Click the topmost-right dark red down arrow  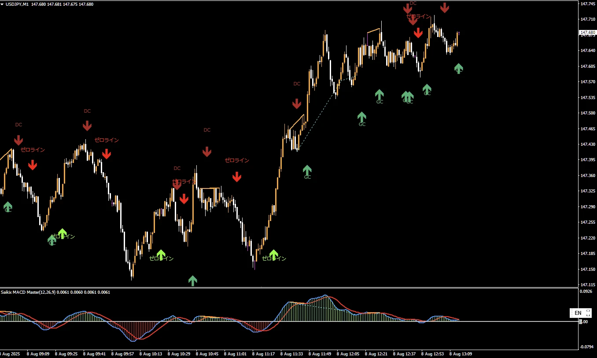pyautogui.click(x=445, y=7)
